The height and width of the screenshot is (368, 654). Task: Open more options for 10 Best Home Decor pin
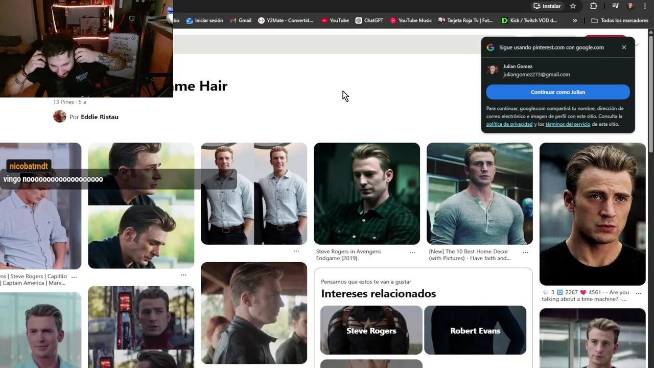click(525, 252)
